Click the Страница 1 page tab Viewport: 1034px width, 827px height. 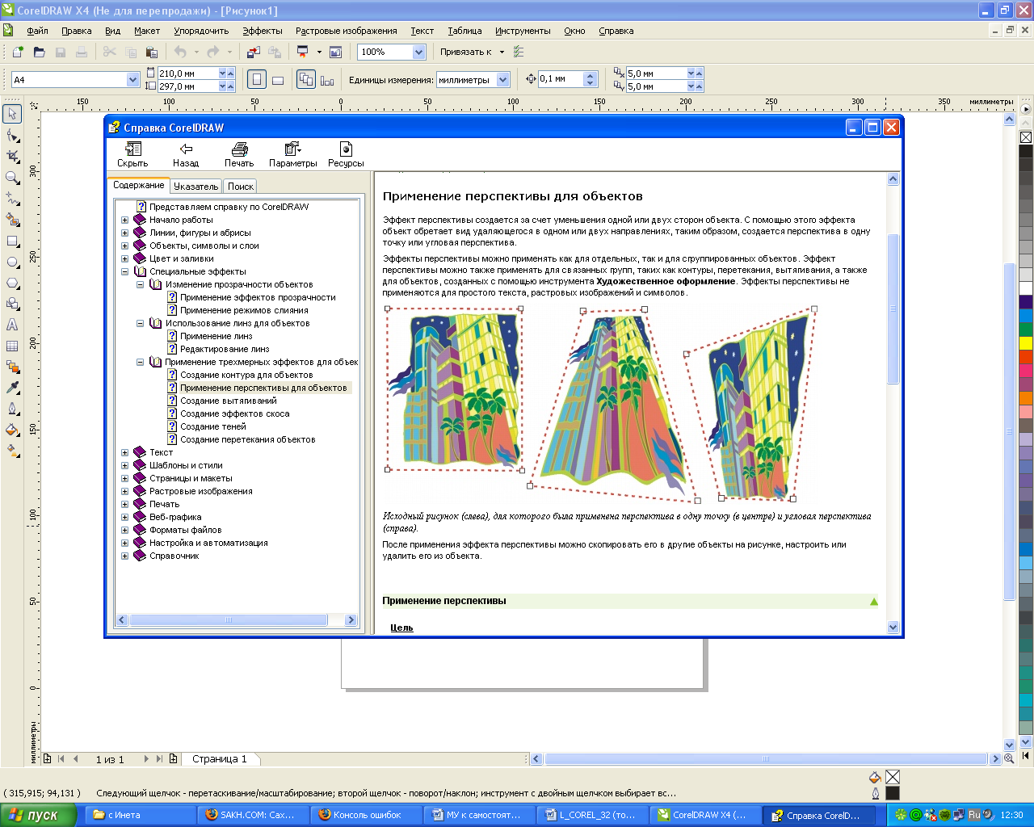point(220,759)
